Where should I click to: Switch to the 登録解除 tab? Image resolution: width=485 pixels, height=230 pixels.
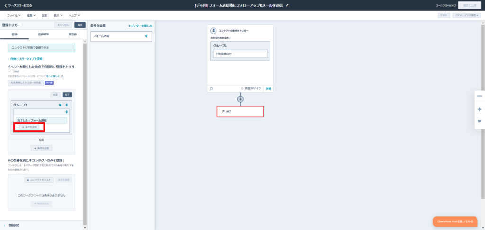43,35
